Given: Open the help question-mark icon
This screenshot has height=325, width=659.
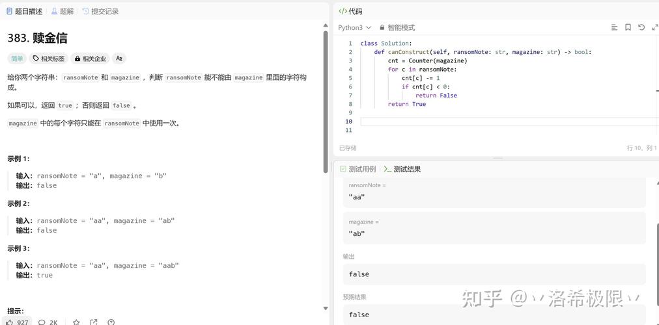Looking at the screenshot, I should 111,322.
